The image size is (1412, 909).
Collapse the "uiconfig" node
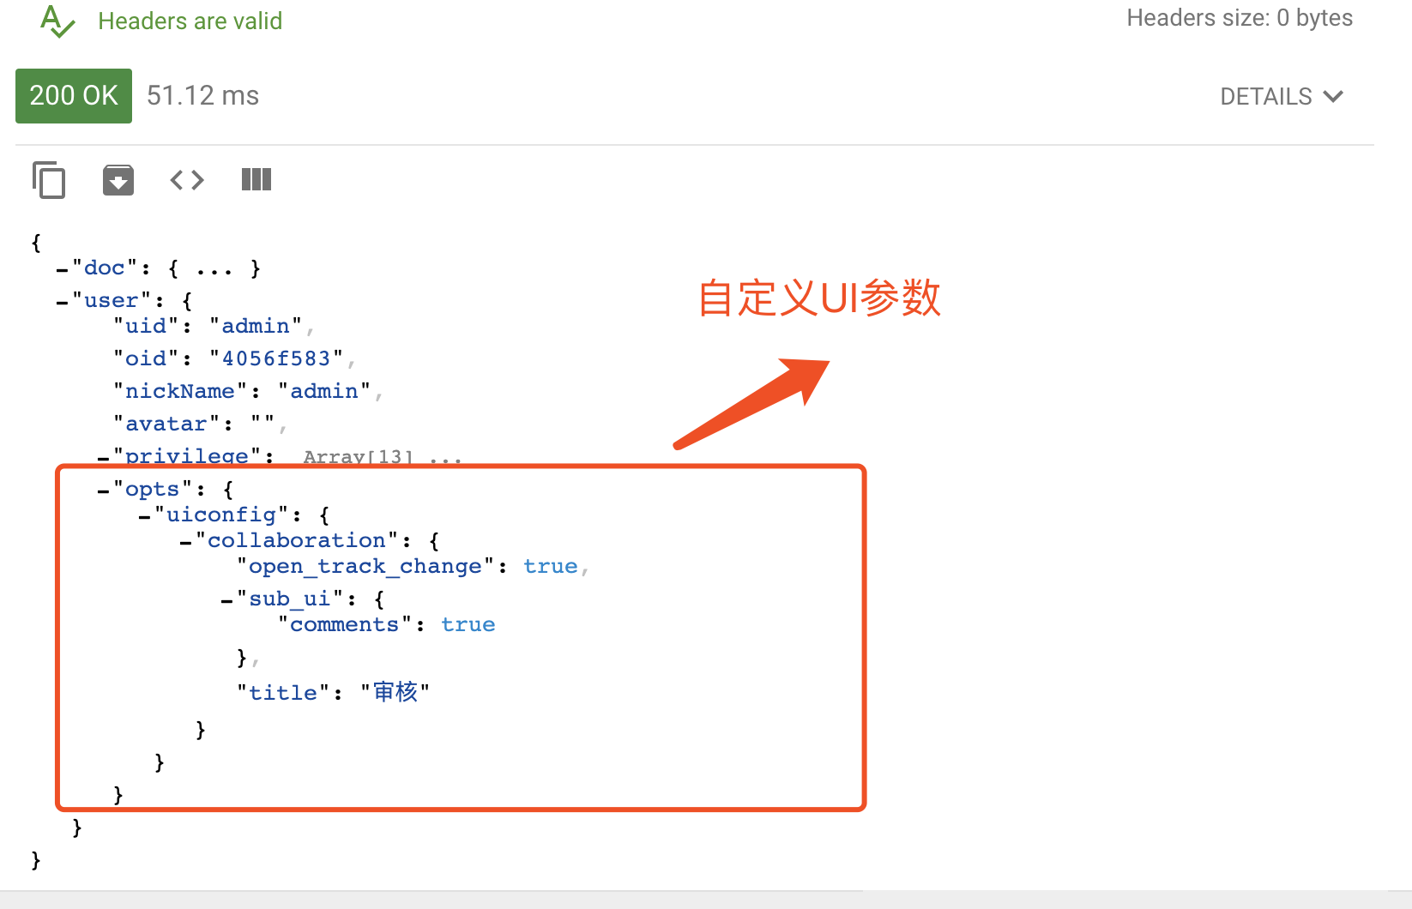click(144, 517)
